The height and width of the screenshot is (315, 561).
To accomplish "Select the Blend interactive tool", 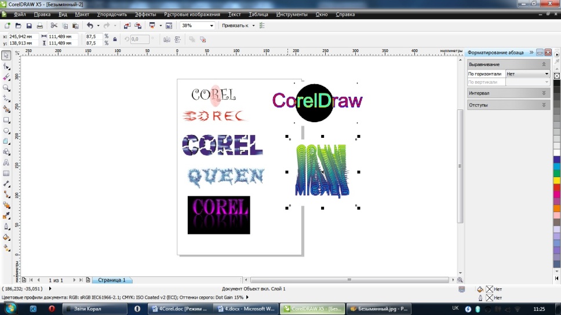I will (6, 205).
